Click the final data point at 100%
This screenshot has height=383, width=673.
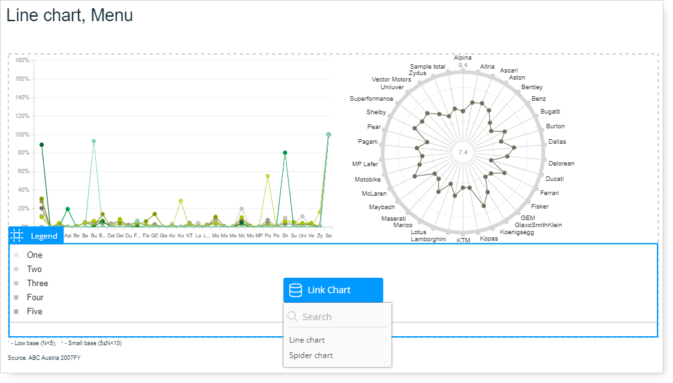tap(328, 135)
